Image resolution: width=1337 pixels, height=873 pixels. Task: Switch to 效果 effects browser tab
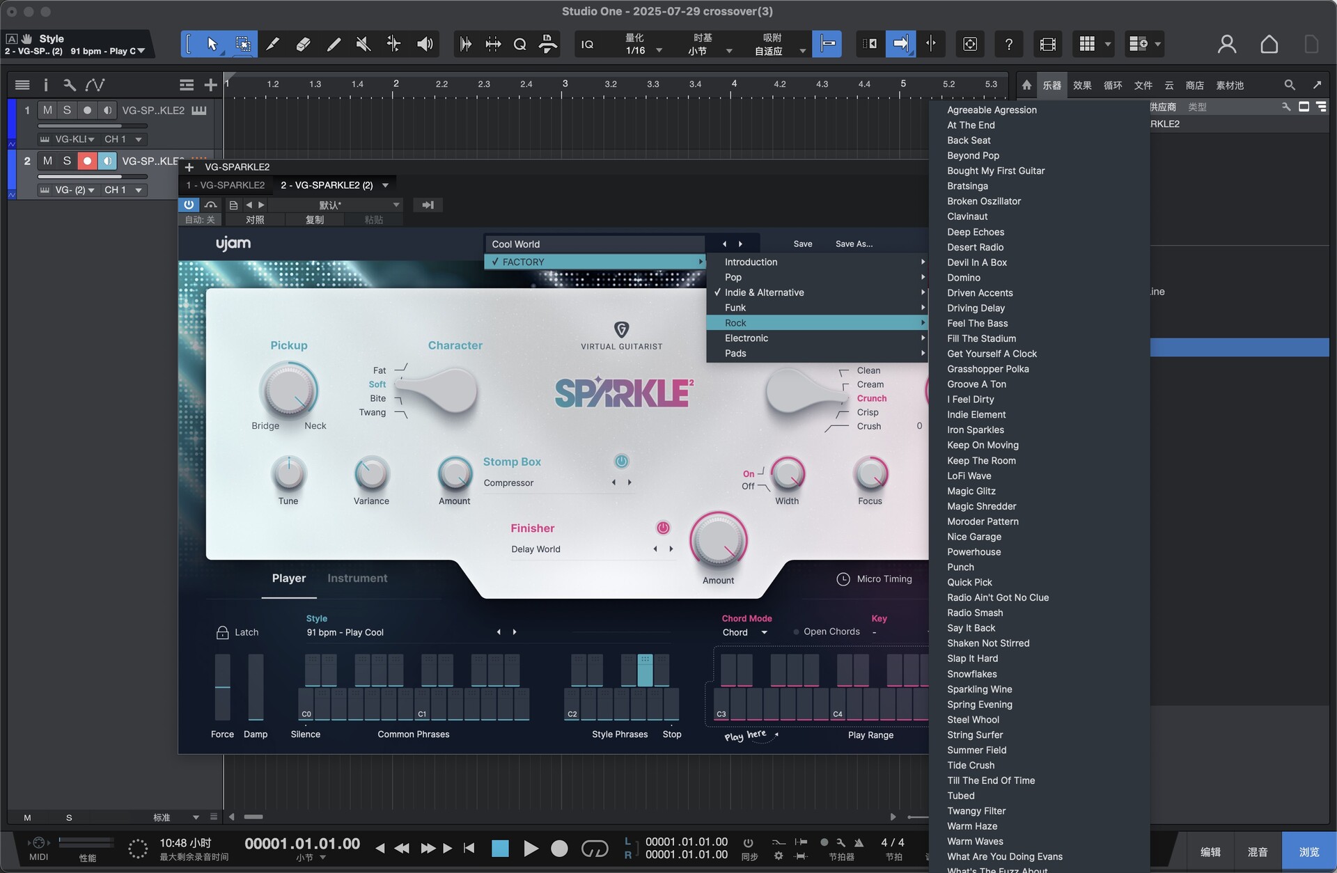click(x=1082, y=85)
